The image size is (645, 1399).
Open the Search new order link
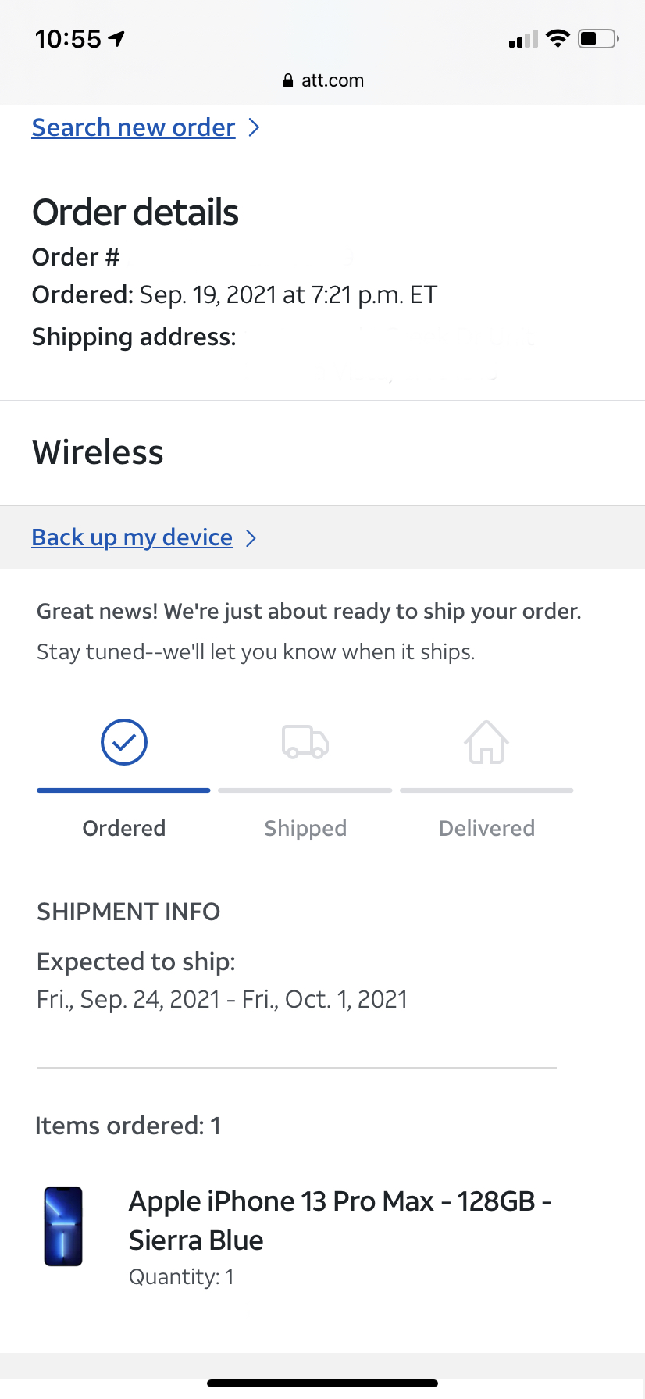pyautogui.click(x=134, y=127)
